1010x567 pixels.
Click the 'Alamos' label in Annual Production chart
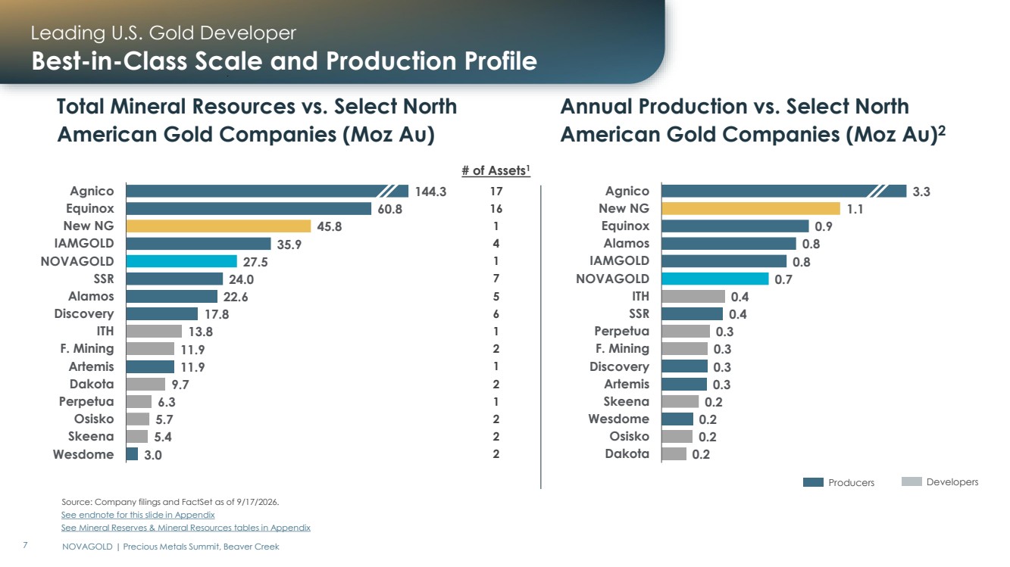click(627, 243)
